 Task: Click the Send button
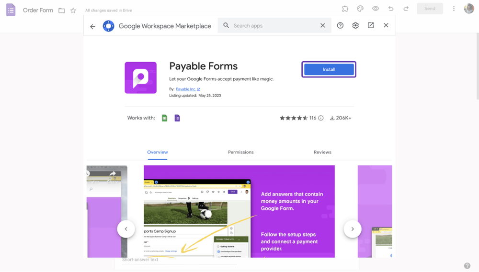click(430, 9)
